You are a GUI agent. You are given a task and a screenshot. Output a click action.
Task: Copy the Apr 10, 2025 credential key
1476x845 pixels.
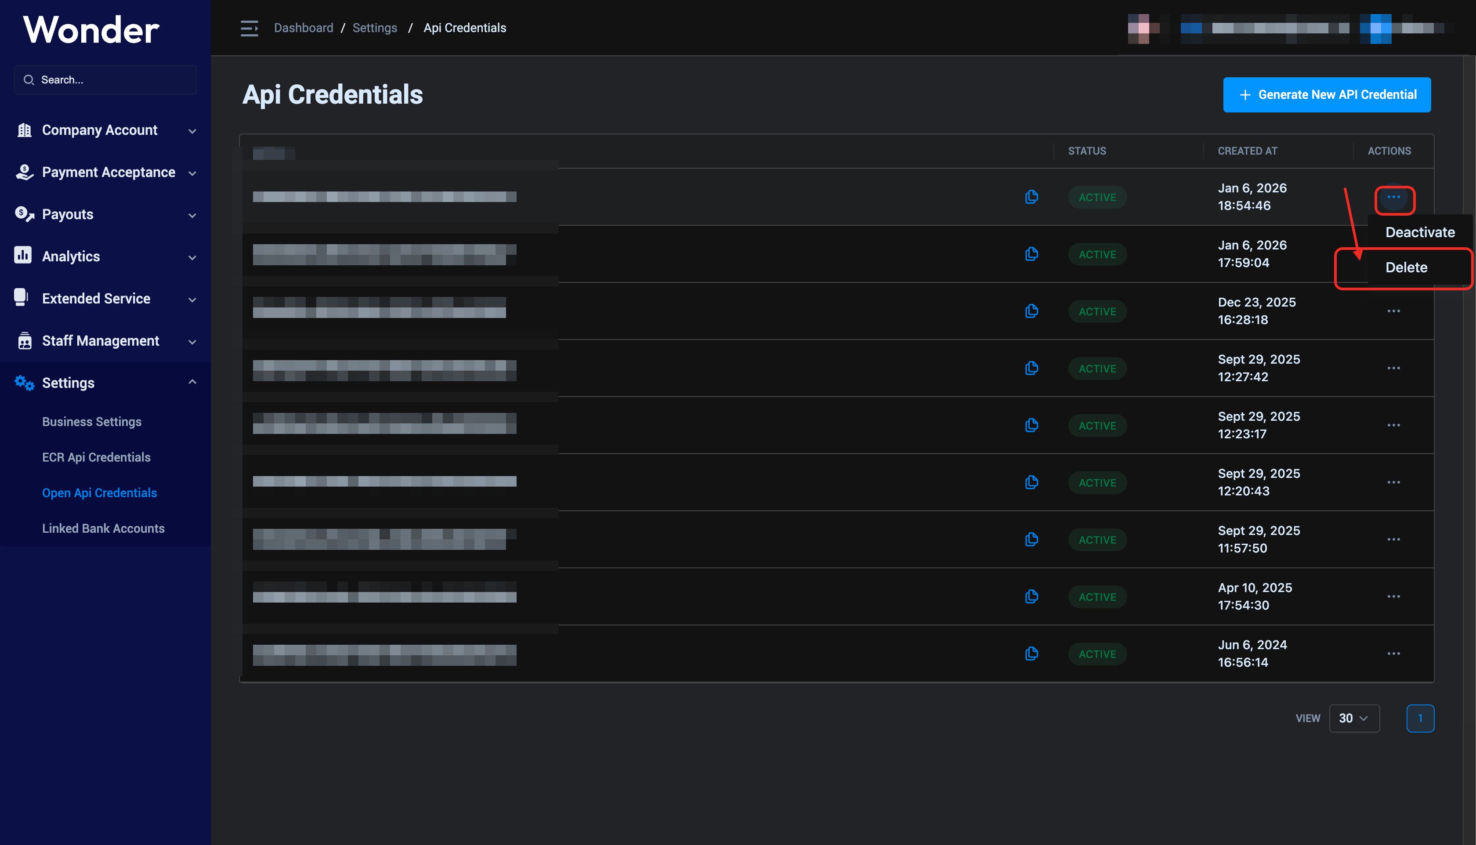click(x=1031, y=596)
